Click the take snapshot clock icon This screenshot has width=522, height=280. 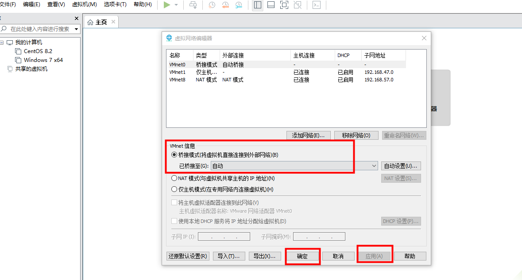coord(212,5)
